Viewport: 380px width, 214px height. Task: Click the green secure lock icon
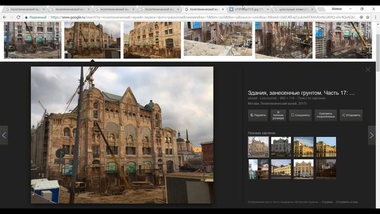click(x=26, y=17)
